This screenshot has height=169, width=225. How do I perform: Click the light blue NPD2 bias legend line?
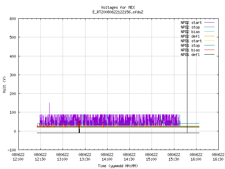(x=210, y=32)
